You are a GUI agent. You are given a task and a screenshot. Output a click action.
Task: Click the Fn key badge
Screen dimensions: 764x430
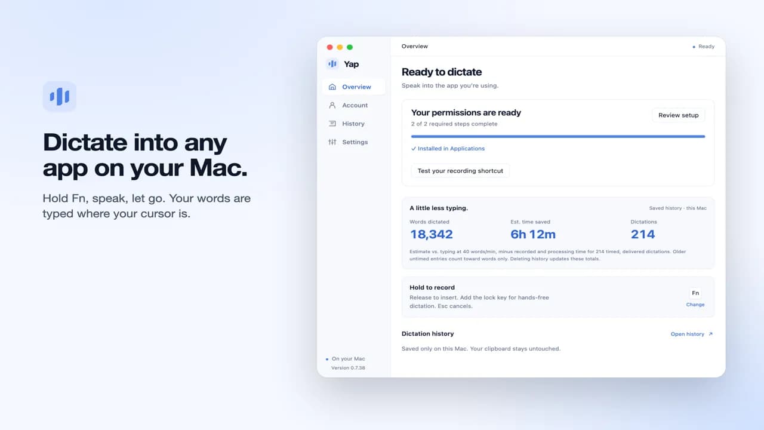(695, 293)
